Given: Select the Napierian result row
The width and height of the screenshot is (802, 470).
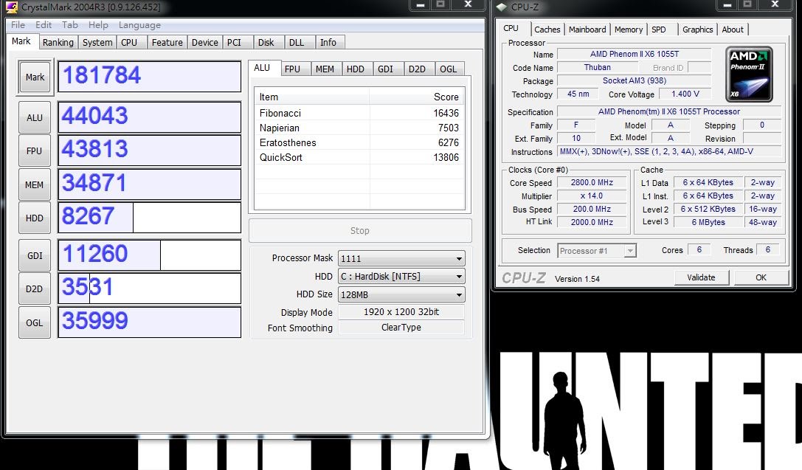Looking at the screenshot, I should pyautogui.click(x=359, y=128).
